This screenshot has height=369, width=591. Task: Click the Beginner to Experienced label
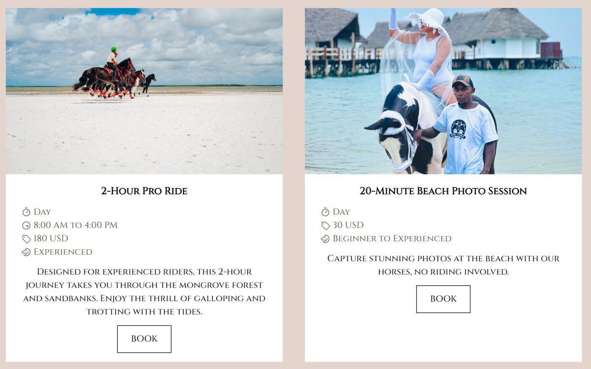[392, 238]
